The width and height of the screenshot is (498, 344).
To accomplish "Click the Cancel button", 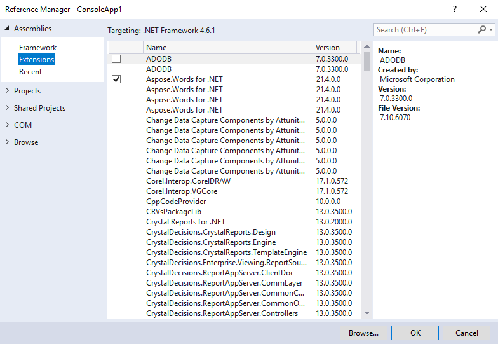I will 466,333.
